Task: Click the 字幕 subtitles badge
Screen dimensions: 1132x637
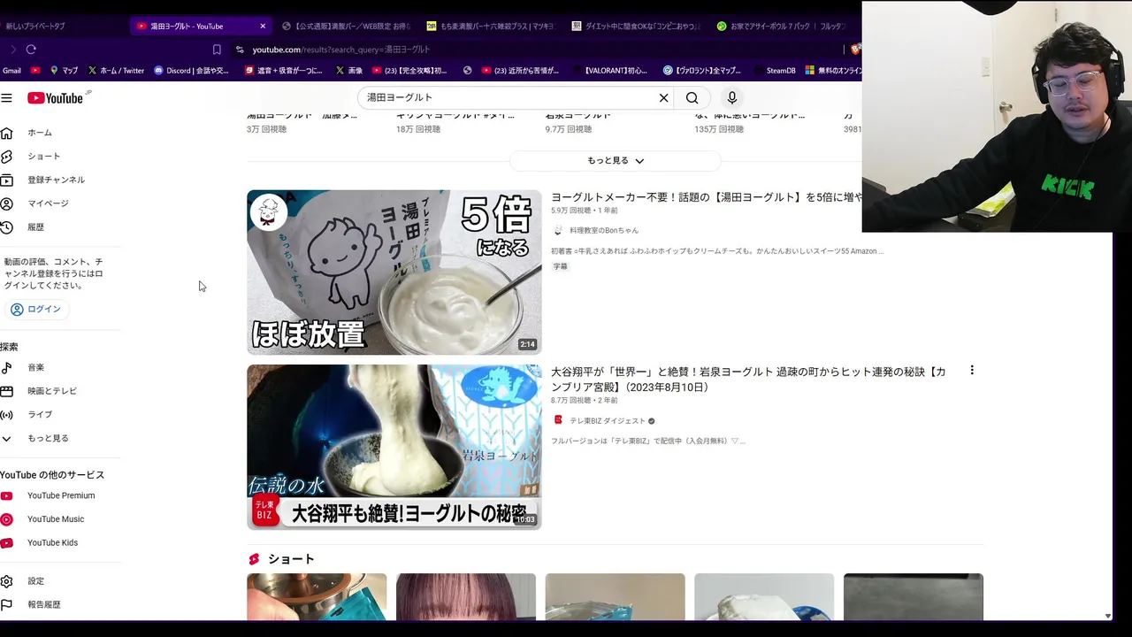Action: (560, 266)
